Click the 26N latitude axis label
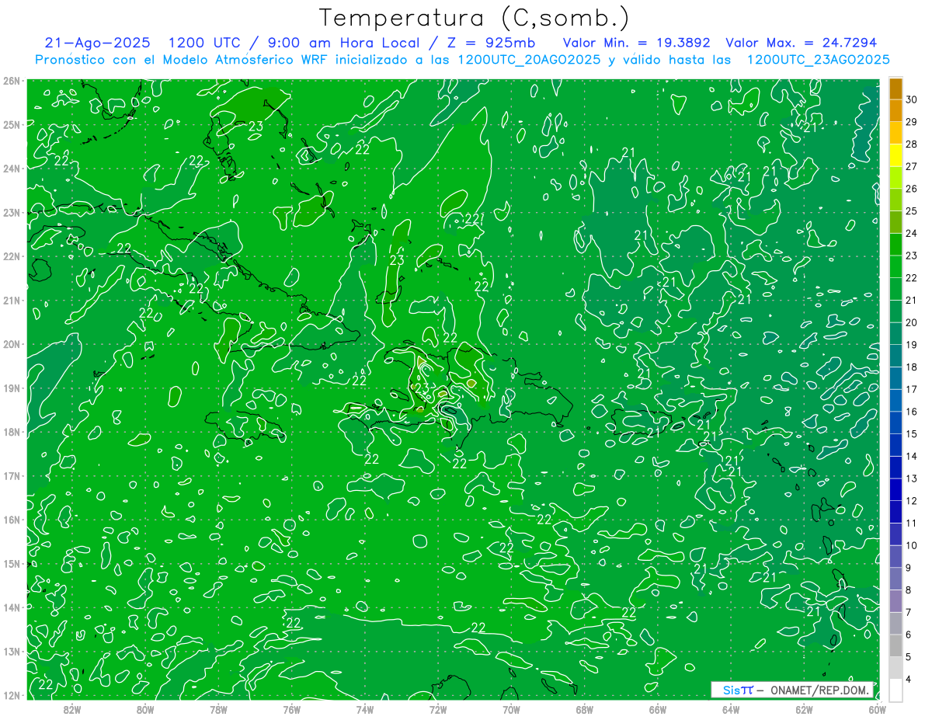The width and height of the screenshot is (932, 720). [12, 81]
